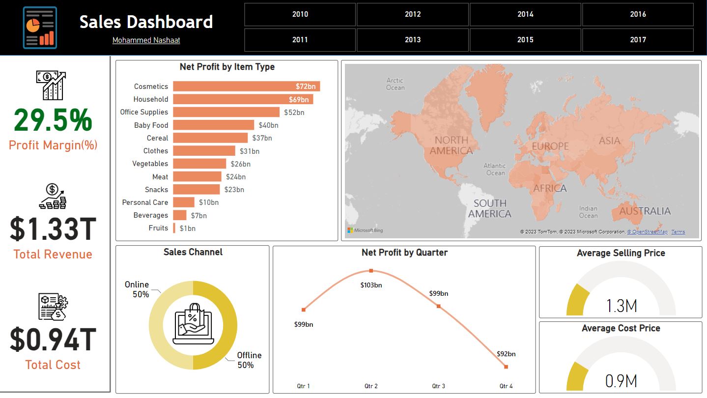Select the Qtr 2 point on the line chart

370,270
